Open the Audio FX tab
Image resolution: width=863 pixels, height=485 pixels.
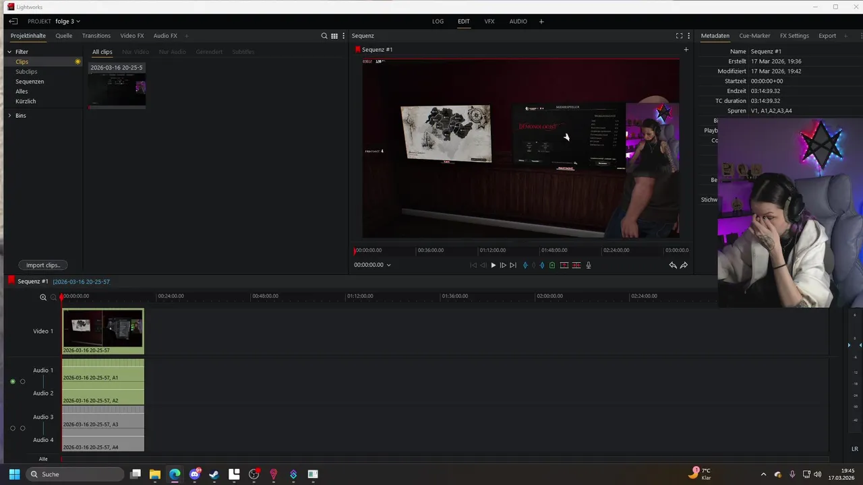(165, 36)
